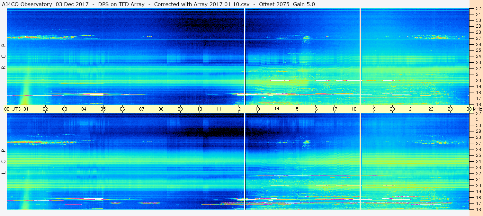Image resolution: width=483 pixels, height=216 pixels.
Task: Select the 'Offset 2075' header value
Action: (x=274, y=4)
